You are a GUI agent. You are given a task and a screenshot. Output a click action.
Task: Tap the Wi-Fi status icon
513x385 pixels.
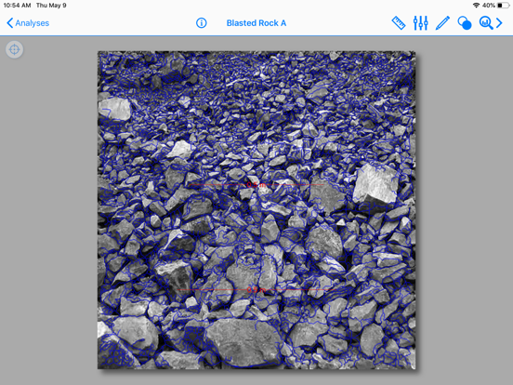(x=477, y=6)
